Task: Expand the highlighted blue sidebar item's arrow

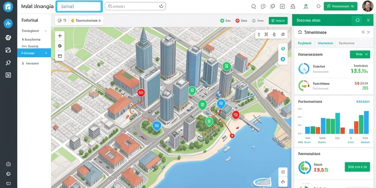Action: 46,53
